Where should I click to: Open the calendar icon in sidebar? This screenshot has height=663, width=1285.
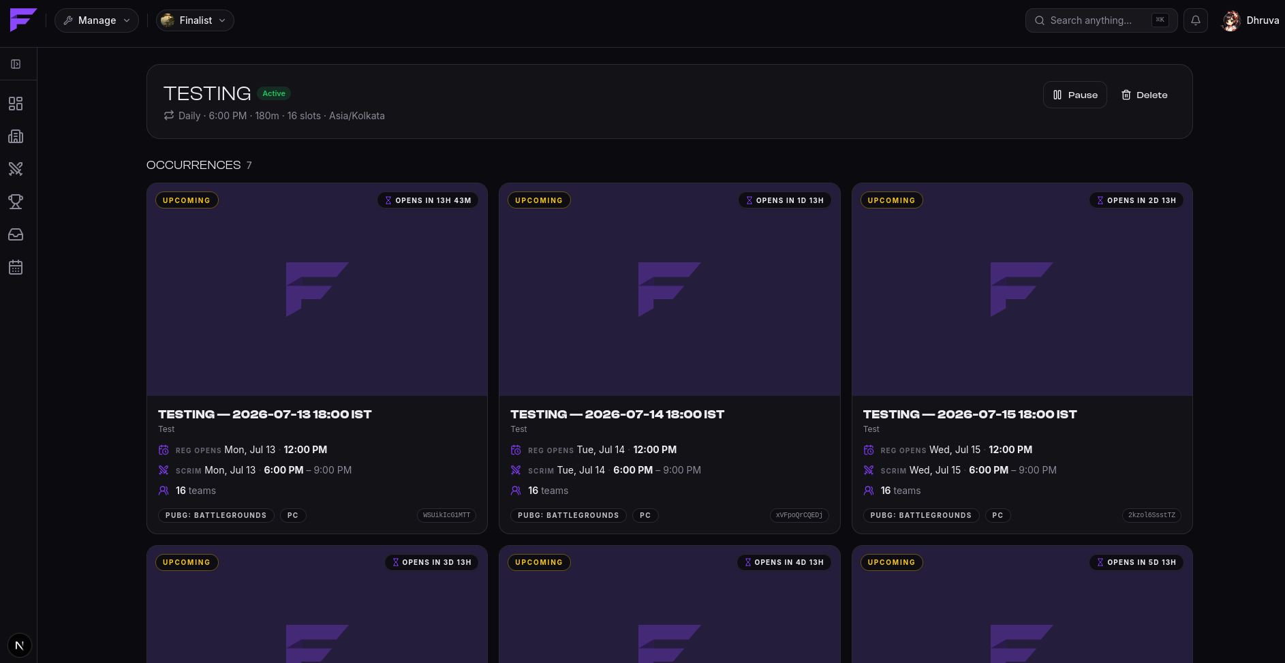coord(16,267)
